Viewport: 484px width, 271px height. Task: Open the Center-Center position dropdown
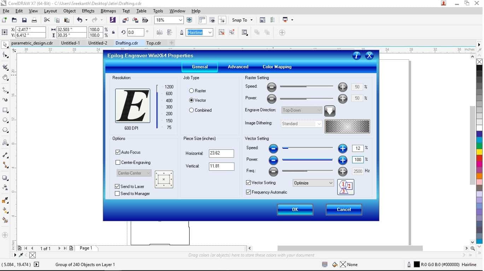[x=134, y=173]
